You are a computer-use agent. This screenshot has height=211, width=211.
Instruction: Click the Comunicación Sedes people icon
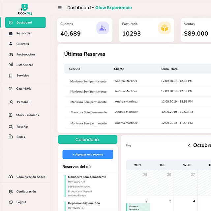click(x=11, y=177)
